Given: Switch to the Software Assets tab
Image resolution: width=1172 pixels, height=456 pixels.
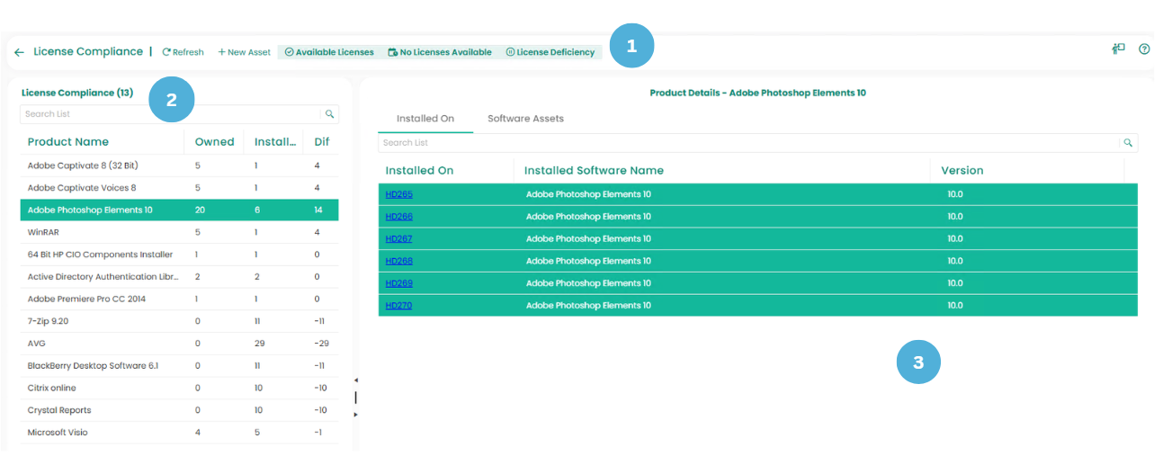Looking at the screenshot, I should (525, 119).
